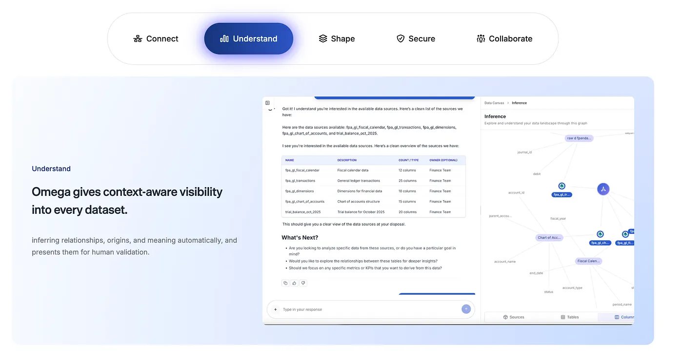Click the Connect network icon
This screenshot has width=683, height=361.
click(138, 39)
